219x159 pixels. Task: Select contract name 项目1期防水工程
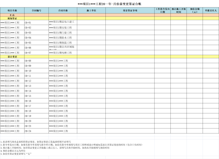(x=63, y=38)
